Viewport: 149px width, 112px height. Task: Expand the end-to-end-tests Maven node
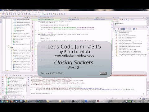click(x=114, y=23)
